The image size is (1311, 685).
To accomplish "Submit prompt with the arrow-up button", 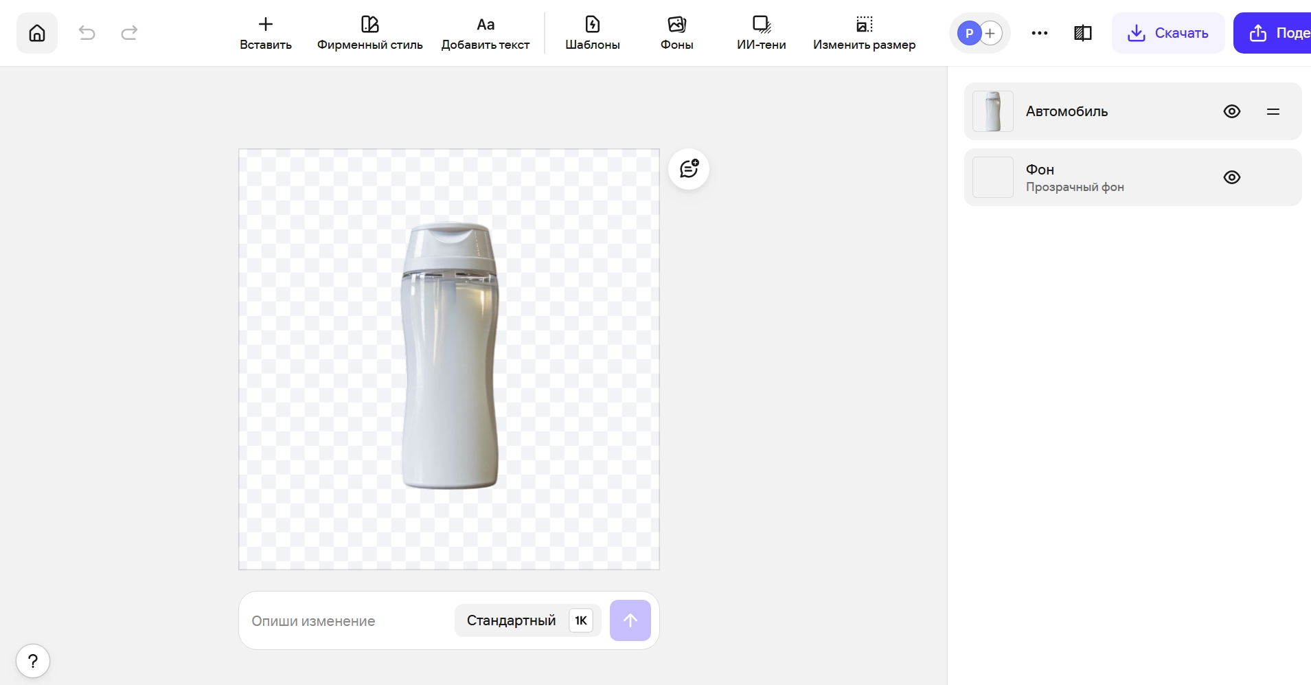I will click(630, 620).
